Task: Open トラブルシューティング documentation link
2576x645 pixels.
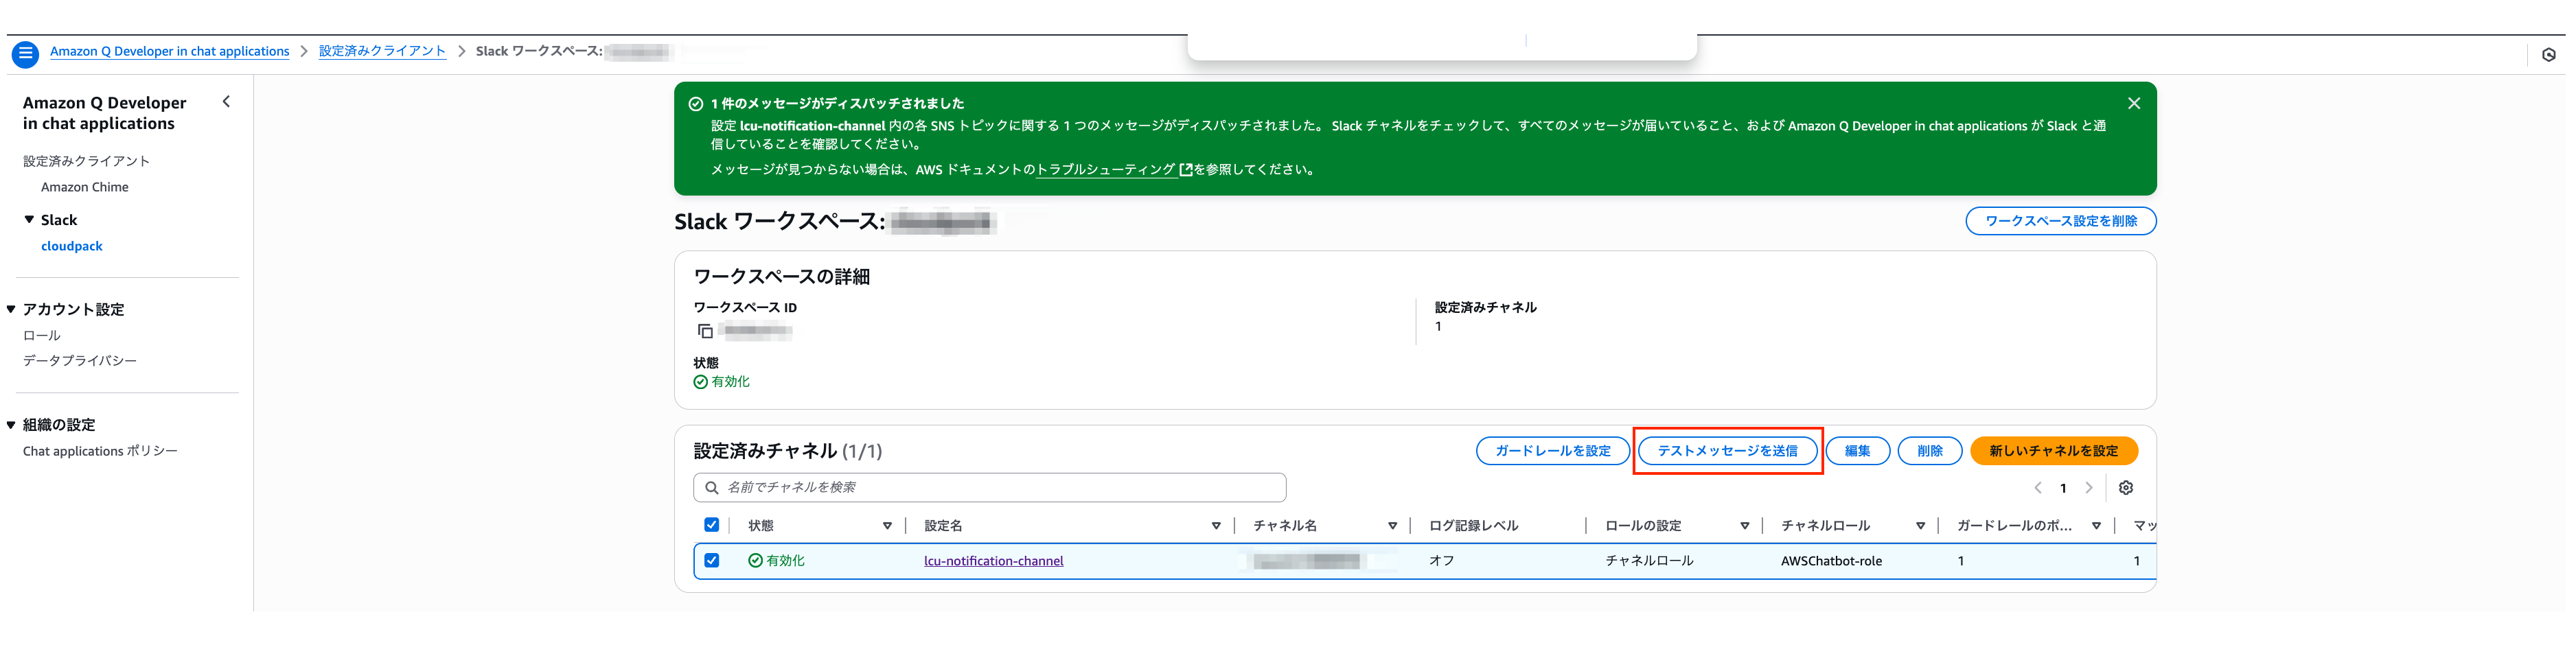Action: tap(1105, 170)
